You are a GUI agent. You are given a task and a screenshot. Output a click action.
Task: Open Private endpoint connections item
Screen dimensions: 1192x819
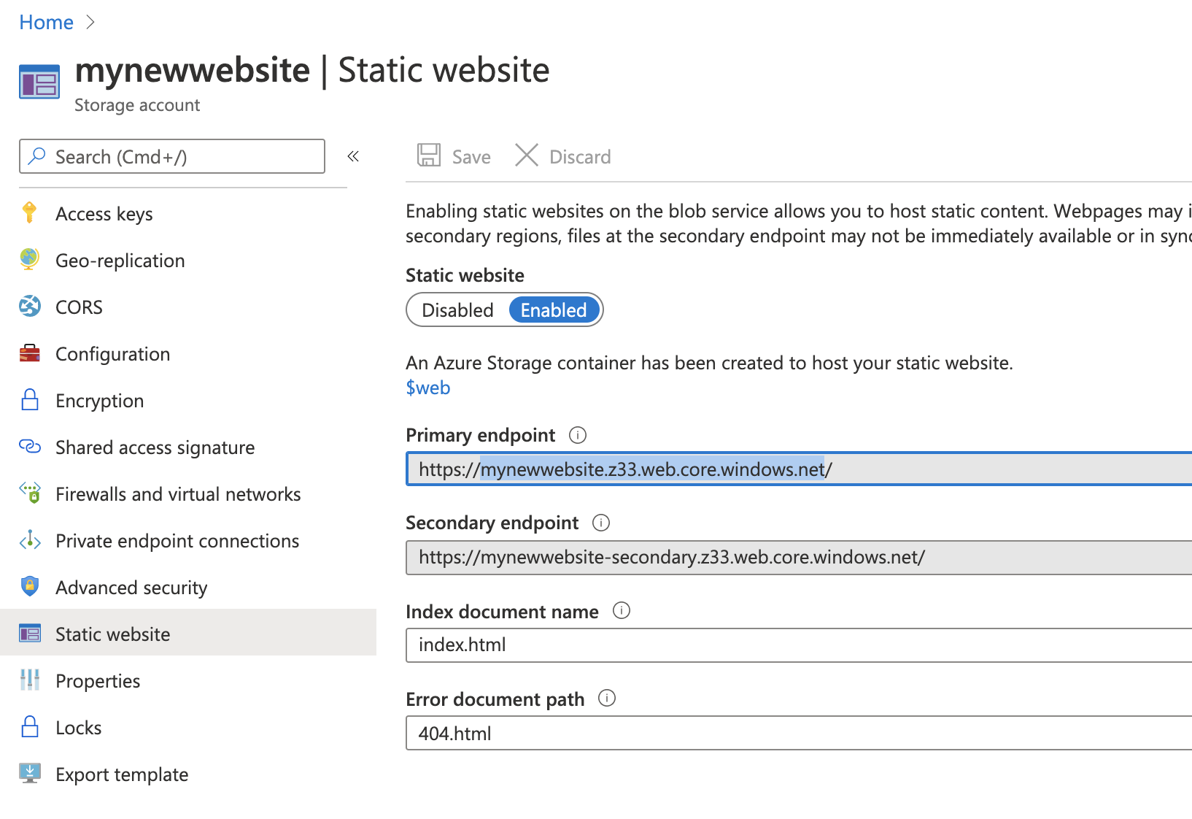pos(188,541)
